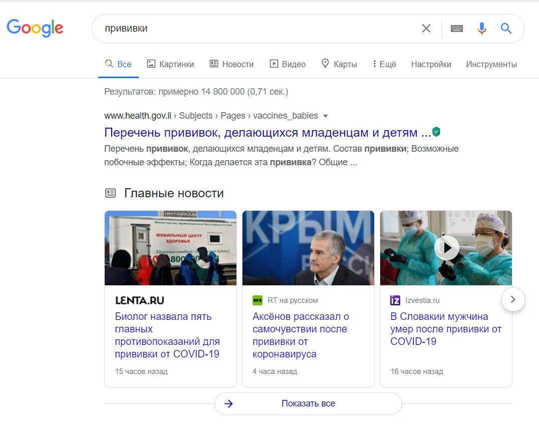
Task: Expand the health.gov.il breadcrumb dropdown arrow
Action: coord(326,116)
